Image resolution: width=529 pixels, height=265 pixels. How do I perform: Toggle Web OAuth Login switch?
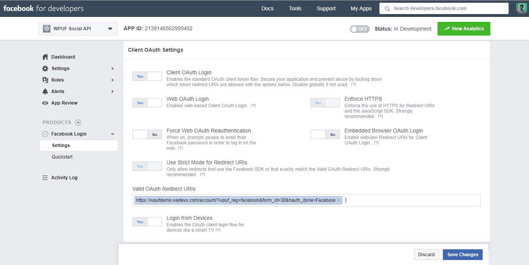(x=147, y=103)
